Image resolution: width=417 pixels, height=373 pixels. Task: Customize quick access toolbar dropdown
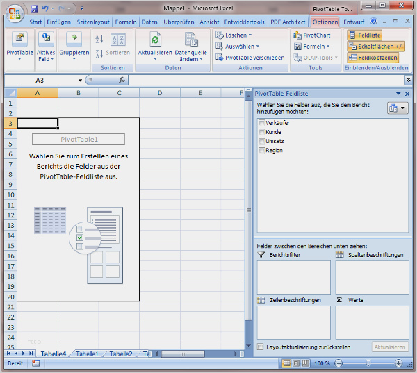point(81,9)
